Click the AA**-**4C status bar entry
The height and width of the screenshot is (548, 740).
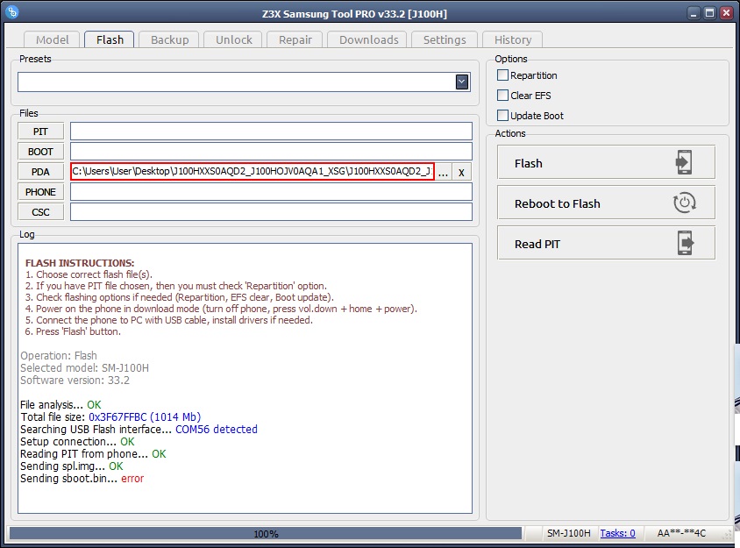tap(681, 533)
